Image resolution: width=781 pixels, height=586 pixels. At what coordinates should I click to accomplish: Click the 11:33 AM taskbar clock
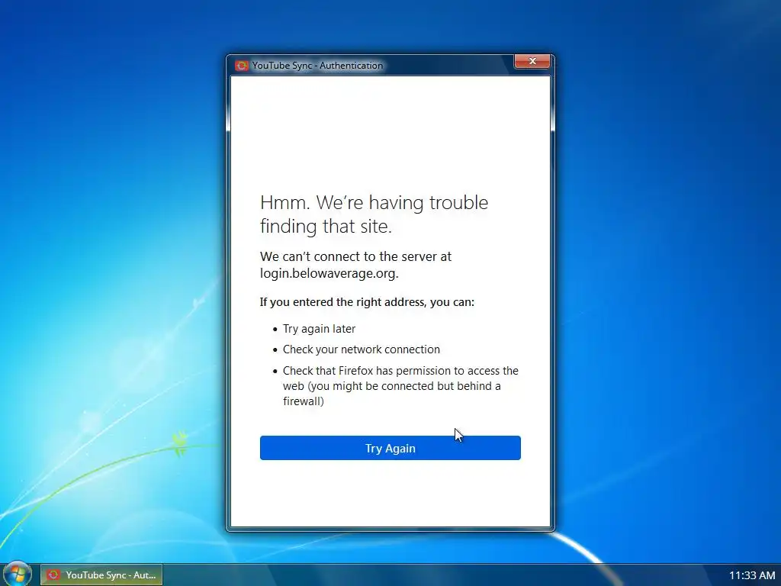752,575
